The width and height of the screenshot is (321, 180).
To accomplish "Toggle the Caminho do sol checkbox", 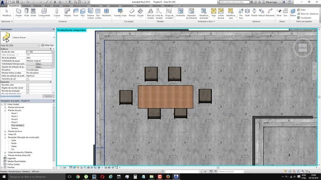I will 28,79.
